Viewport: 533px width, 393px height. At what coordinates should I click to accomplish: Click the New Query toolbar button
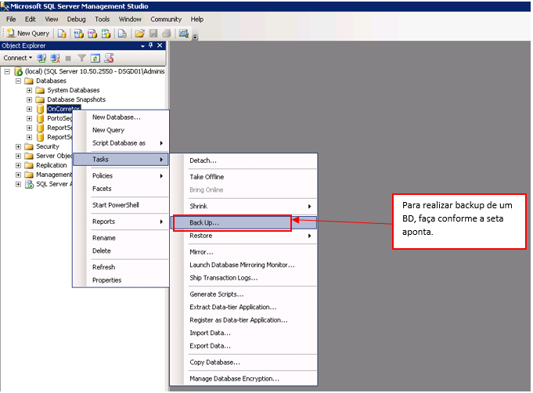click(x=28, y=34)
